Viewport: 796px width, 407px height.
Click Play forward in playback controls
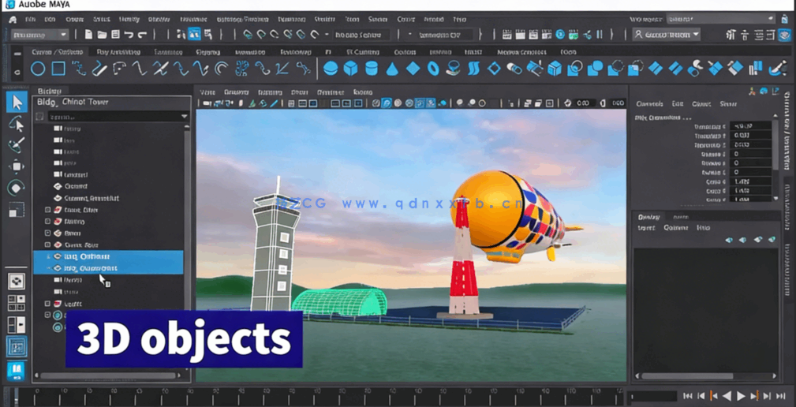pos(742,396)
